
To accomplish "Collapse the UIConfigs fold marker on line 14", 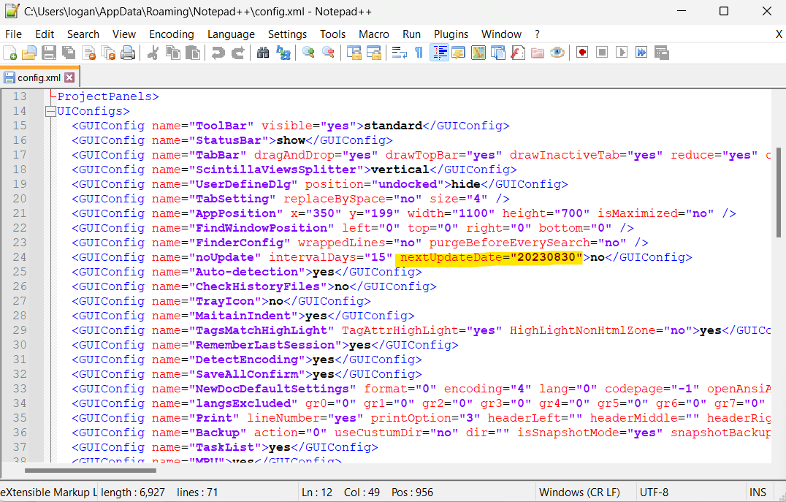I will [x=50, y=111].
